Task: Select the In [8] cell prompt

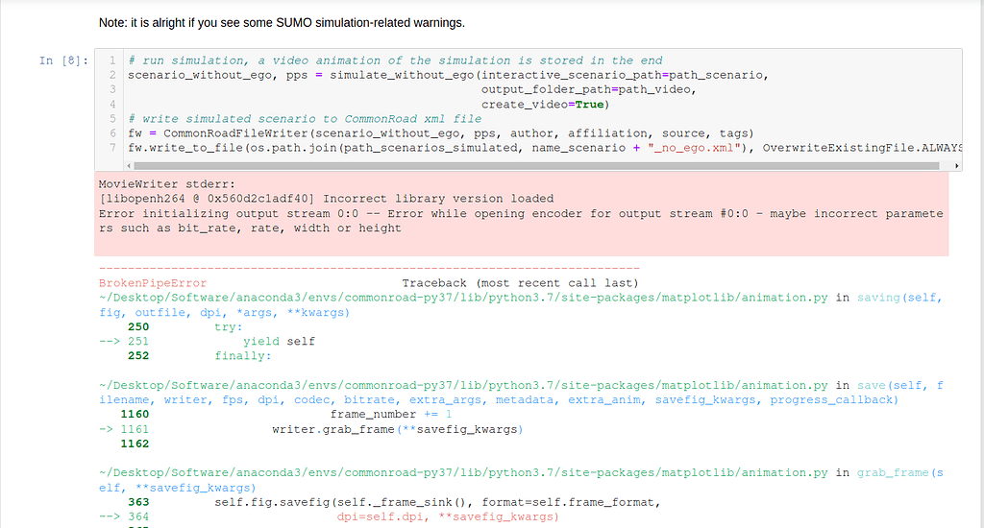Action: (x=63, y=60)
